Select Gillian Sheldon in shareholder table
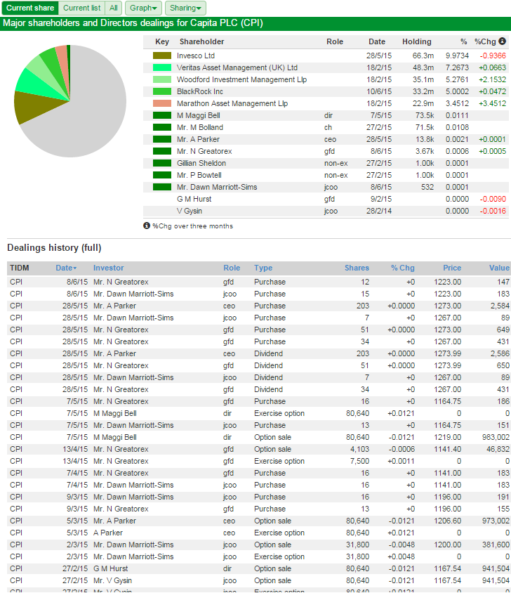511x593 pixels. pyautogui.click(x=201, y=163)
